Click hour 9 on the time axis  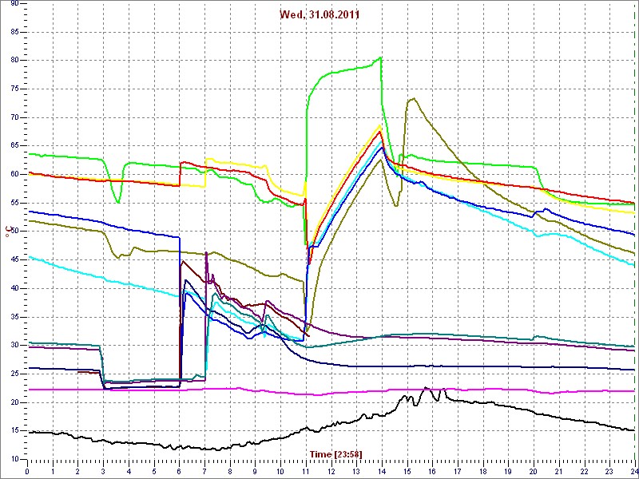255,472
